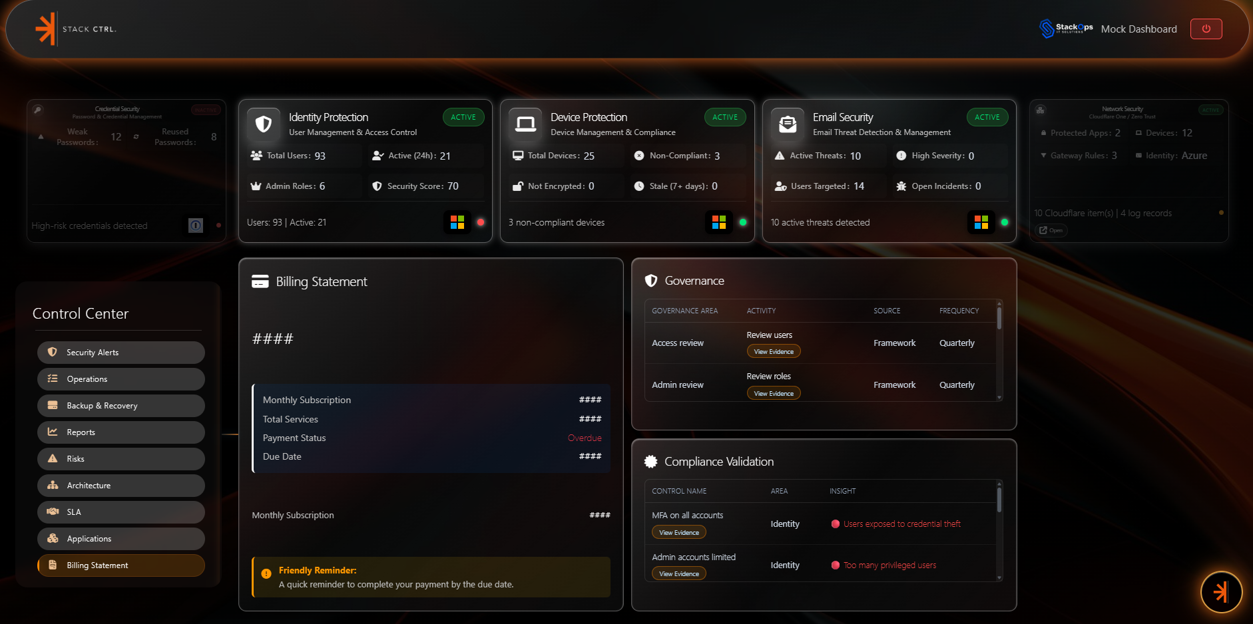Select the Billing Statement menu item
1253x624 pixels.
(121, 565)
